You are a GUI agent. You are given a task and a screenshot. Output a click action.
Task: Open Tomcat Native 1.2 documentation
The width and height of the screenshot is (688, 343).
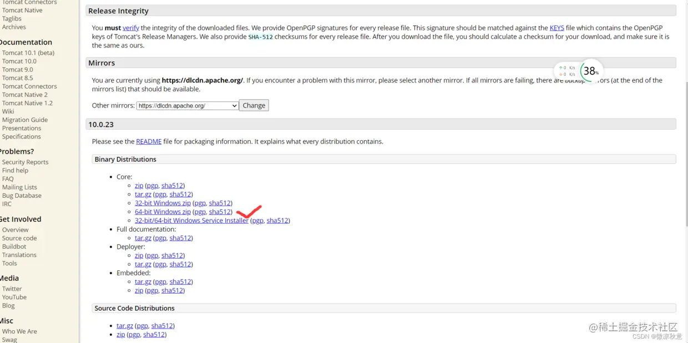(x=28, y=103)
